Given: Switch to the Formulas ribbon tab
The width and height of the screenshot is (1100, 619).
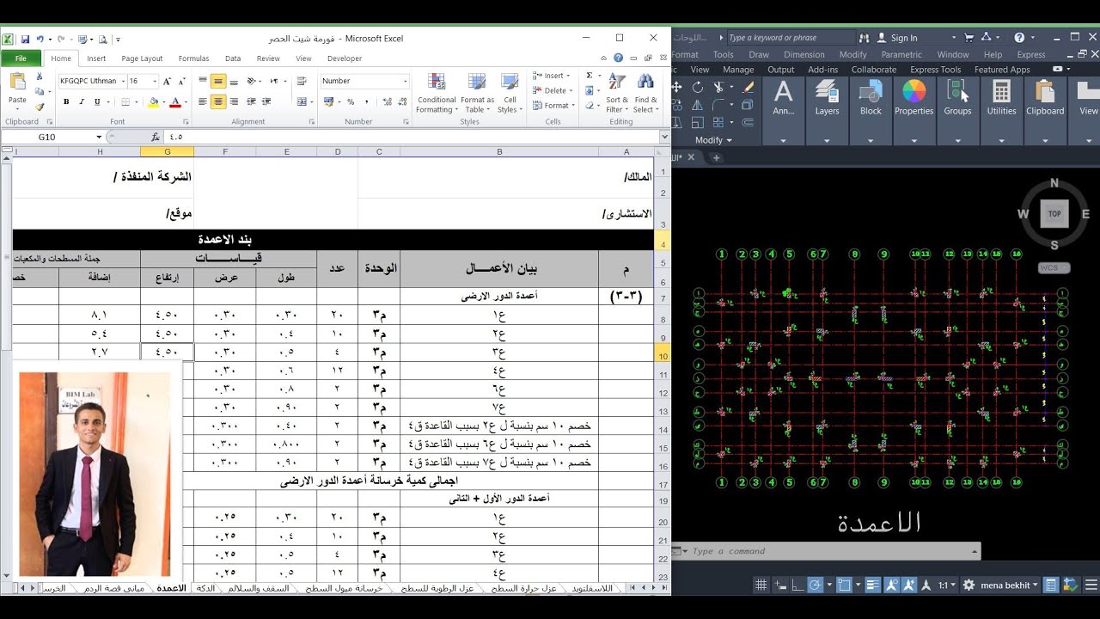Looking at the screenshot, I should 193,58.
